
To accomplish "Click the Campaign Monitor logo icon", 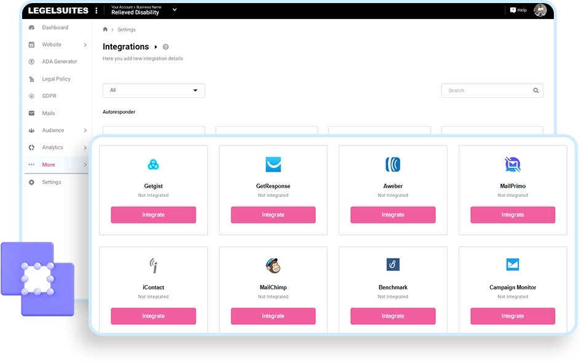I will click(513, 265).
